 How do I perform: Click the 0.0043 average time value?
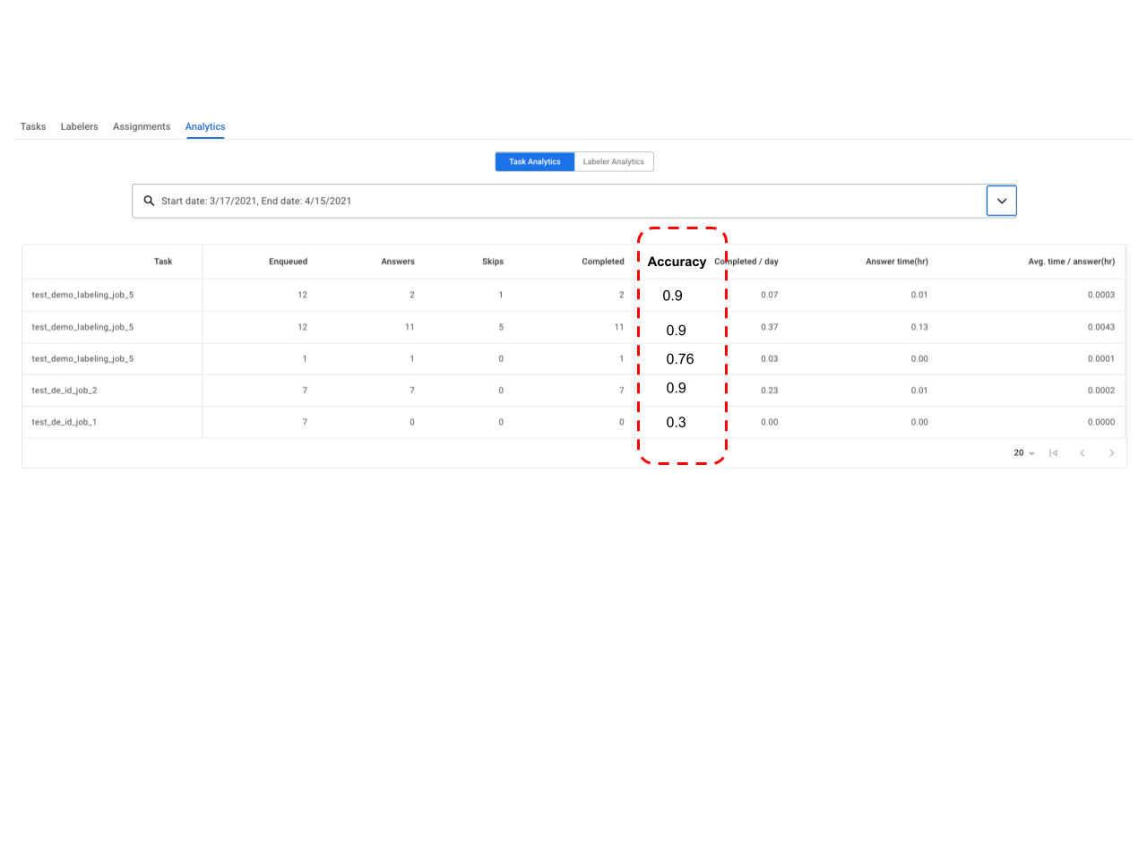1101,327
